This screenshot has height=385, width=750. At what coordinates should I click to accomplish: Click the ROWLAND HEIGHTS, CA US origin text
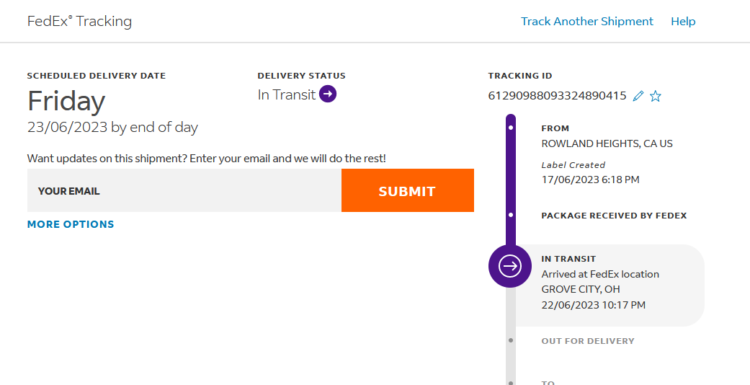click(607, 143)
